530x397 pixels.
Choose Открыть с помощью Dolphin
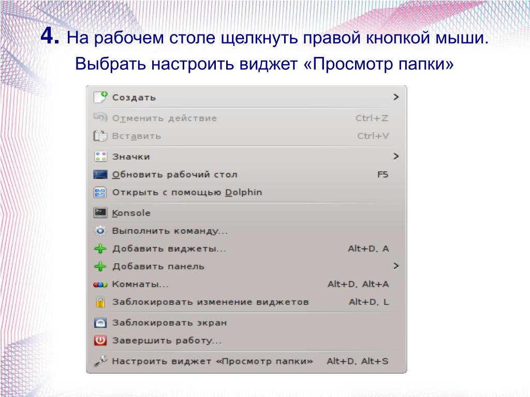pos(246,192)
